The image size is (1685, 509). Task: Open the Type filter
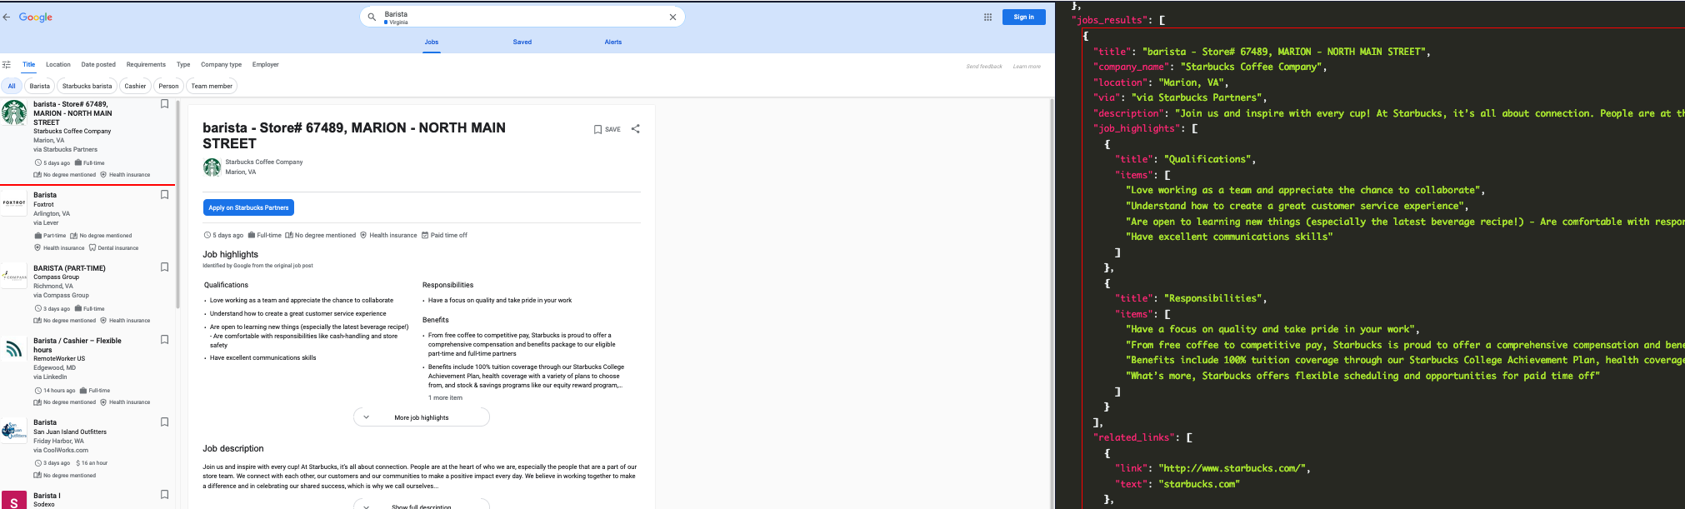point(183,64)
